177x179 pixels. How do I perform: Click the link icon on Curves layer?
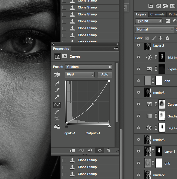click(x=156, y=104)
